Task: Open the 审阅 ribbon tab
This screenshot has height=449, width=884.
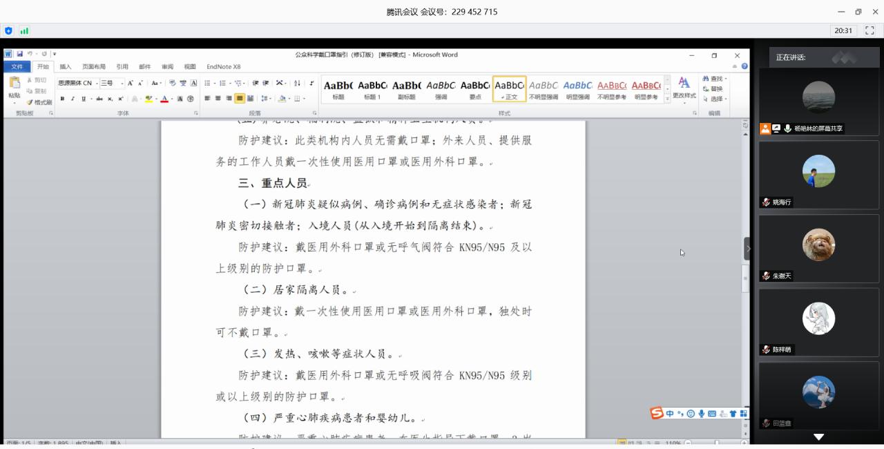Action: (x=167, y=67)
